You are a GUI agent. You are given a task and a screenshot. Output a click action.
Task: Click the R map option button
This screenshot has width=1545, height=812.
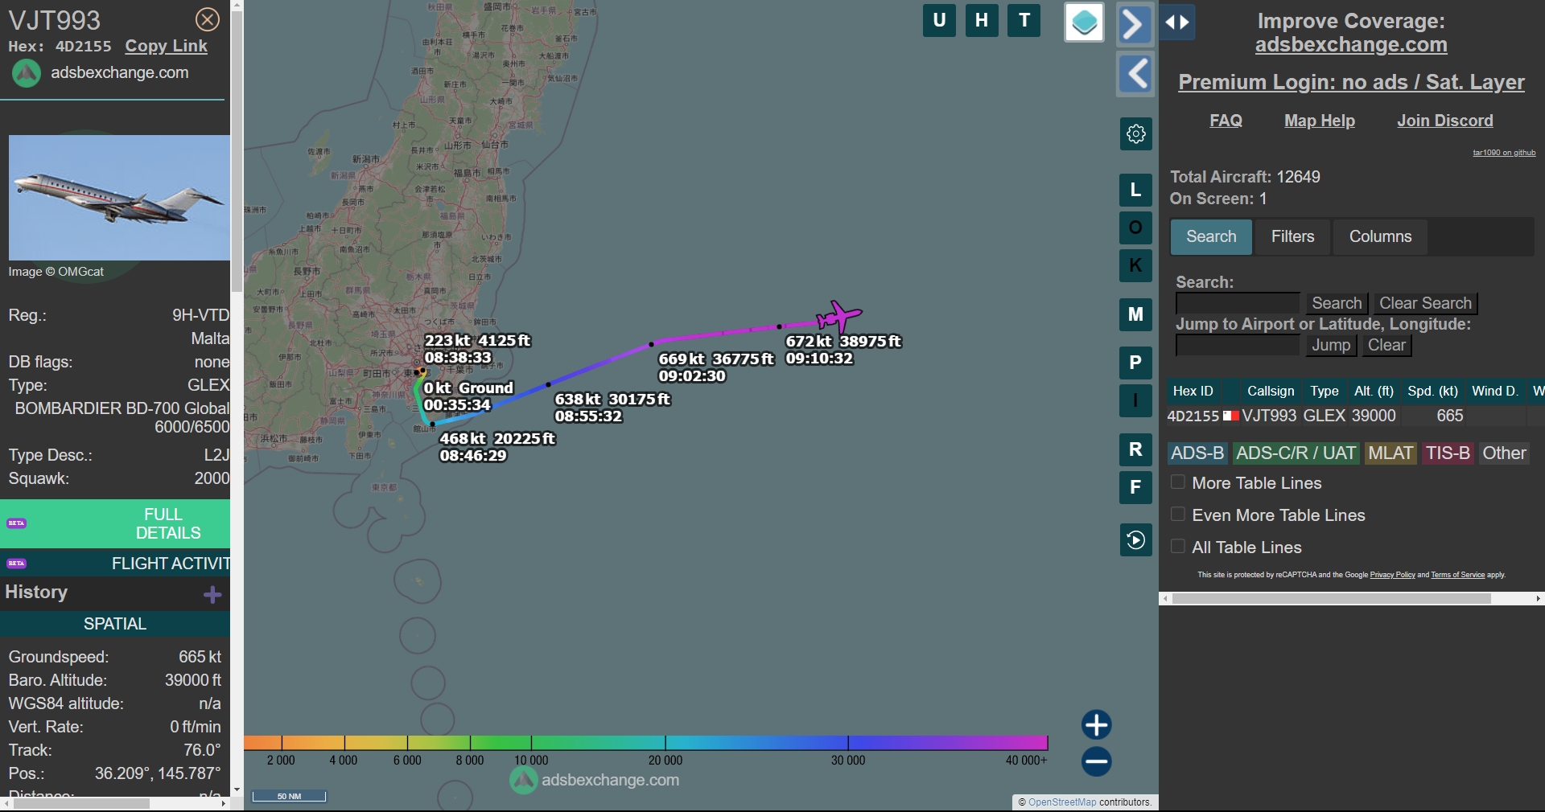tap(1135, 449)
